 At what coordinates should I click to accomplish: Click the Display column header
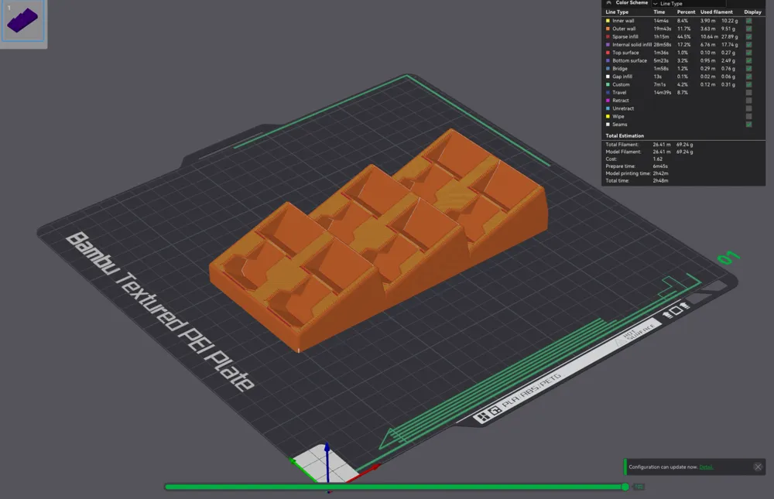753,12
